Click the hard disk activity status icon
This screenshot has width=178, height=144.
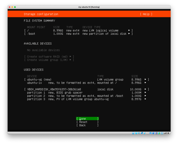coord(133,133)
